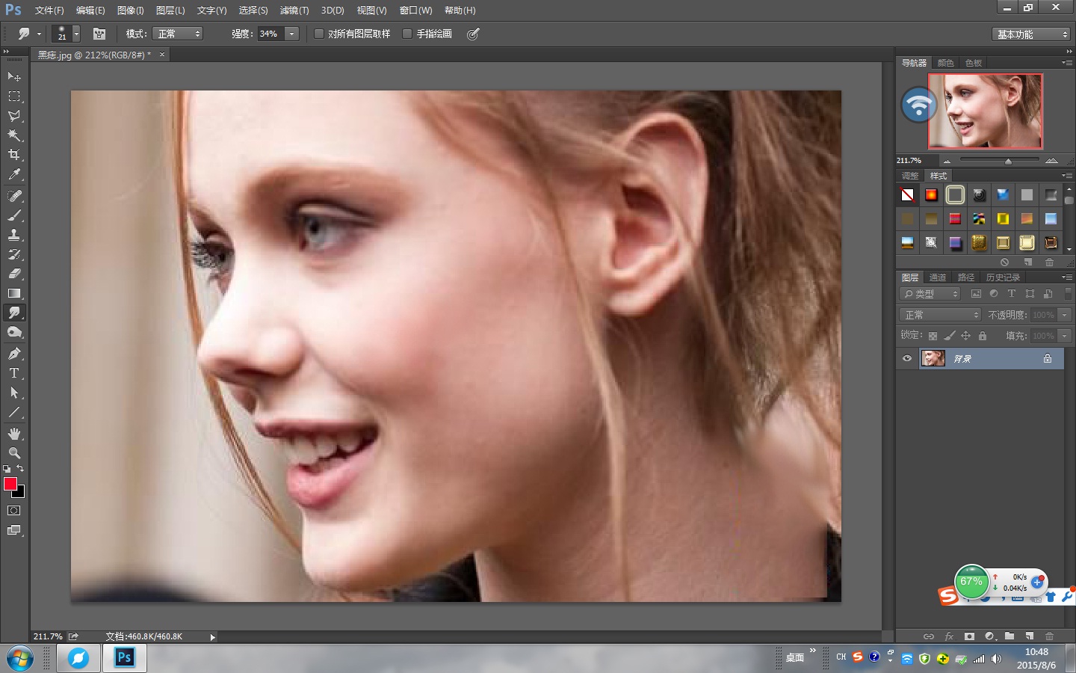Switch to the 历史记录 tab
The height and width of the screenshot is (673, 1076).
[1003, 277]
